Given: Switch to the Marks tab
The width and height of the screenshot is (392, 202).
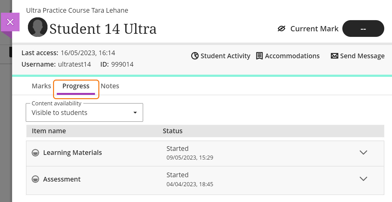Looking at the screenshot, I should point(41,86).
